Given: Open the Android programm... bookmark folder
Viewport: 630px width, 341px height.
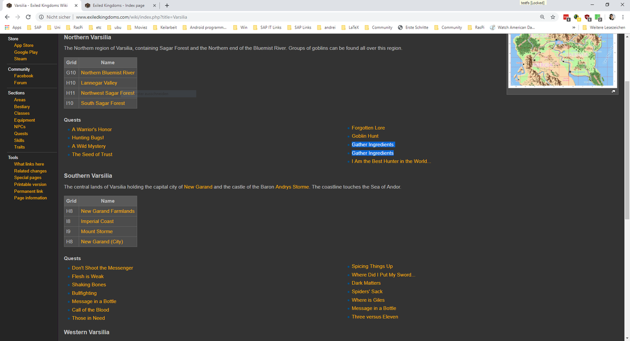Looking at the screenshot, I should (204, 28).
